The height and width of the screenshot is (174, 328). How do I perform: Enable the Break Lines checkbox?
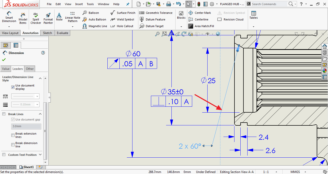pos(4,114)
